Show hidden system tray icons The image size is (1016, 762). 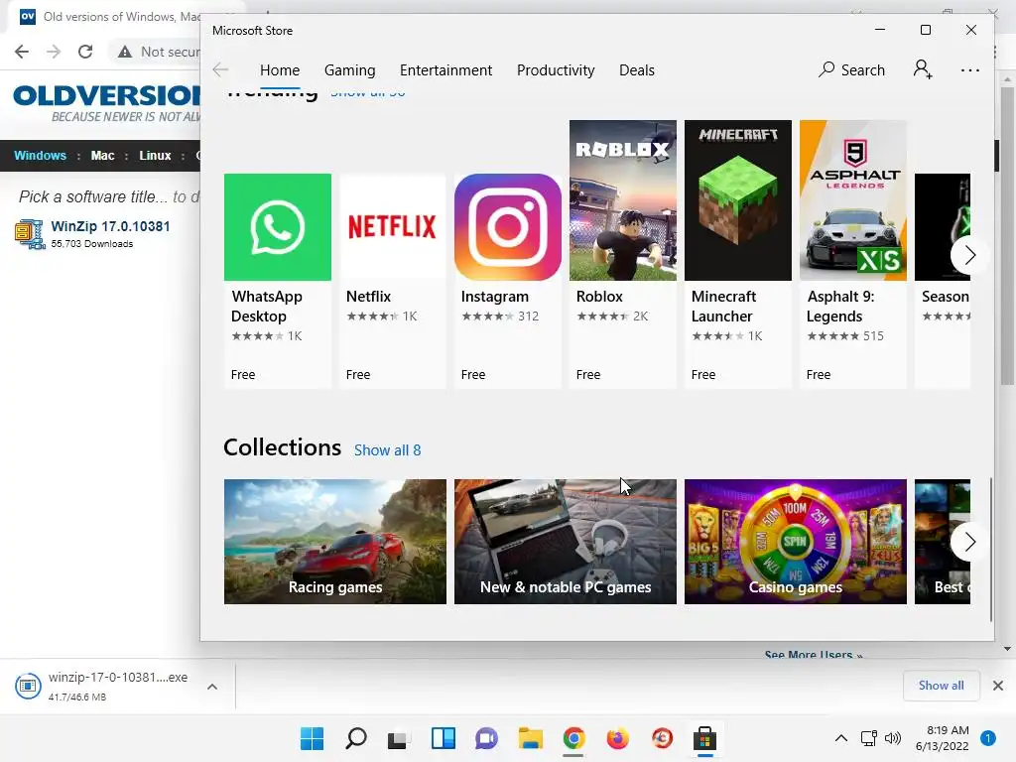pos(841,738)
